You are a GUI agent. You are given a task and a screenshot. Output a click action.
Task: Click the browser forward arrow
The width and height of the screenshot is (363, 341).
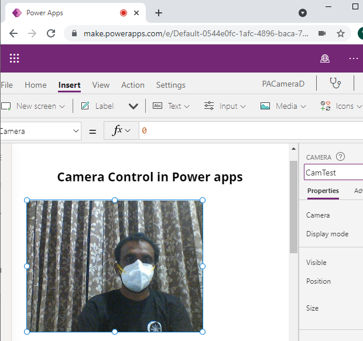(32, 33)
